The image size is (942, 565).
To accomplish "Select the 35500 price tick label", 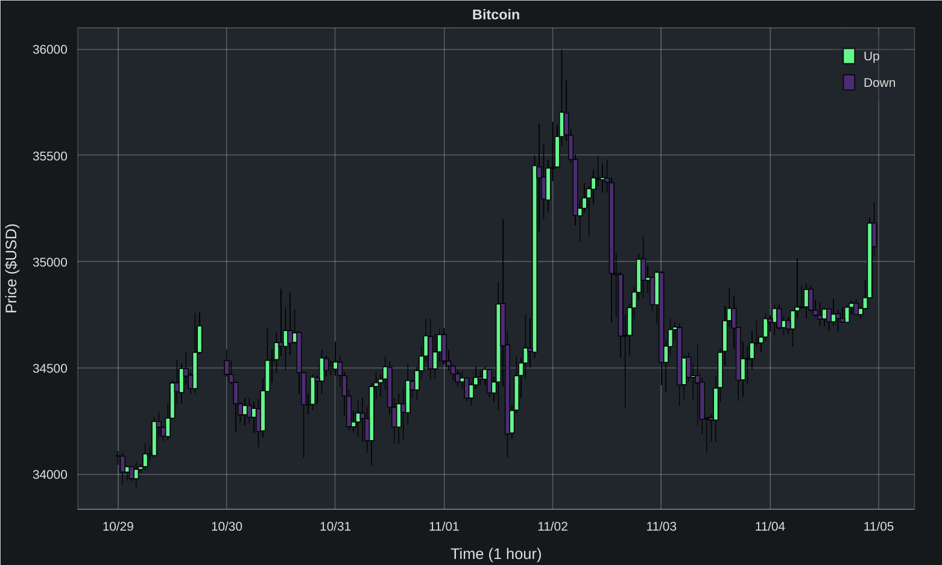I will (50, 156).
